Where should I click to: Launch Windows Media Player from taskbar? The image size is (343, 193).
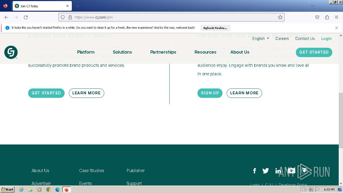(x=39, y=190)
